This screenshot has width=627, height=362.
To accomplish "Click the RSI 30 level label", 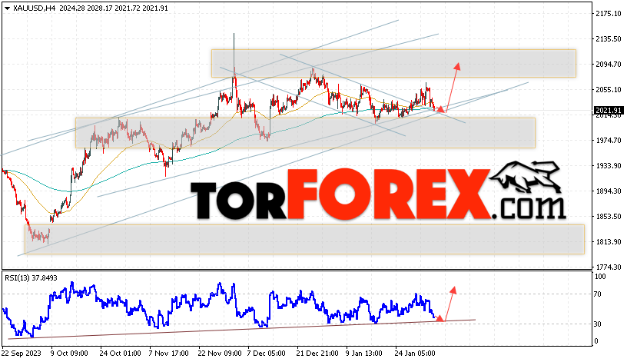I will [x=597, y=324].
